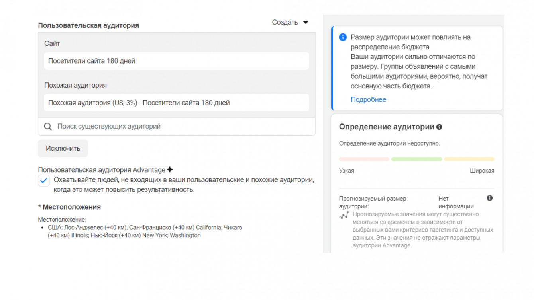Click the red narrow segment of audience gauge
Image resolution: width=534 pixels, height=300 pixels.
(364, 159)
